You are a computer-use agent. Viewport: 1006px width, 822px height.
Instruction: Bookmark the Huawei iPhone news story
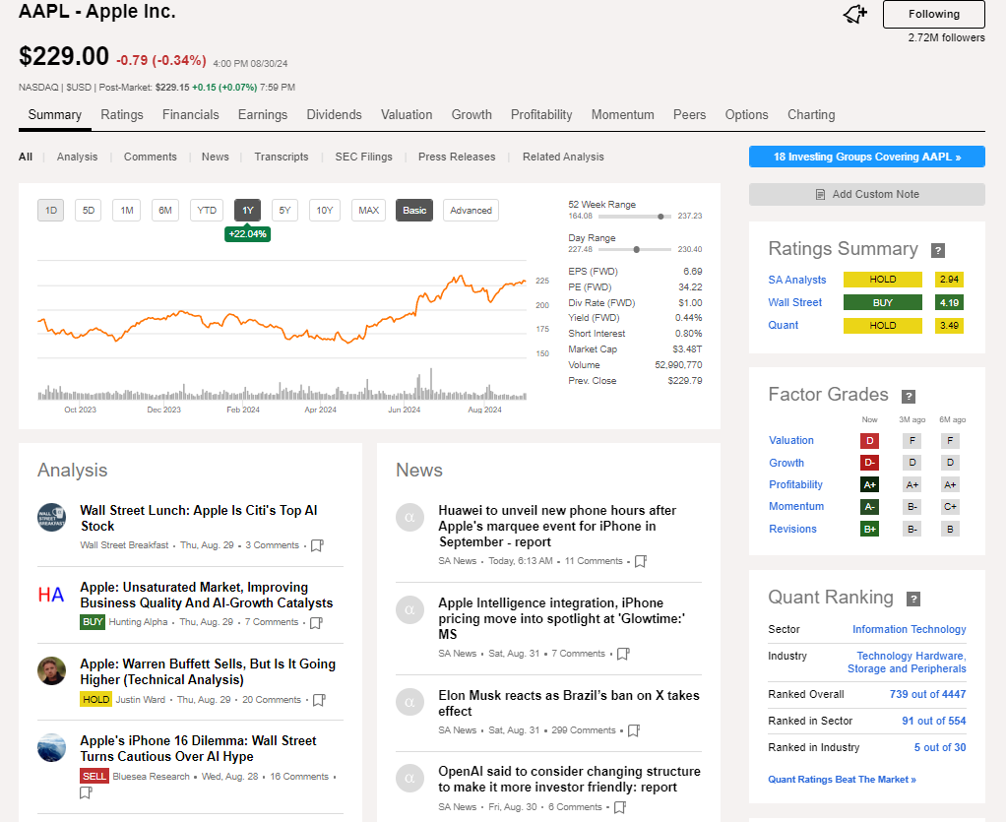click(x=641, y=561)
